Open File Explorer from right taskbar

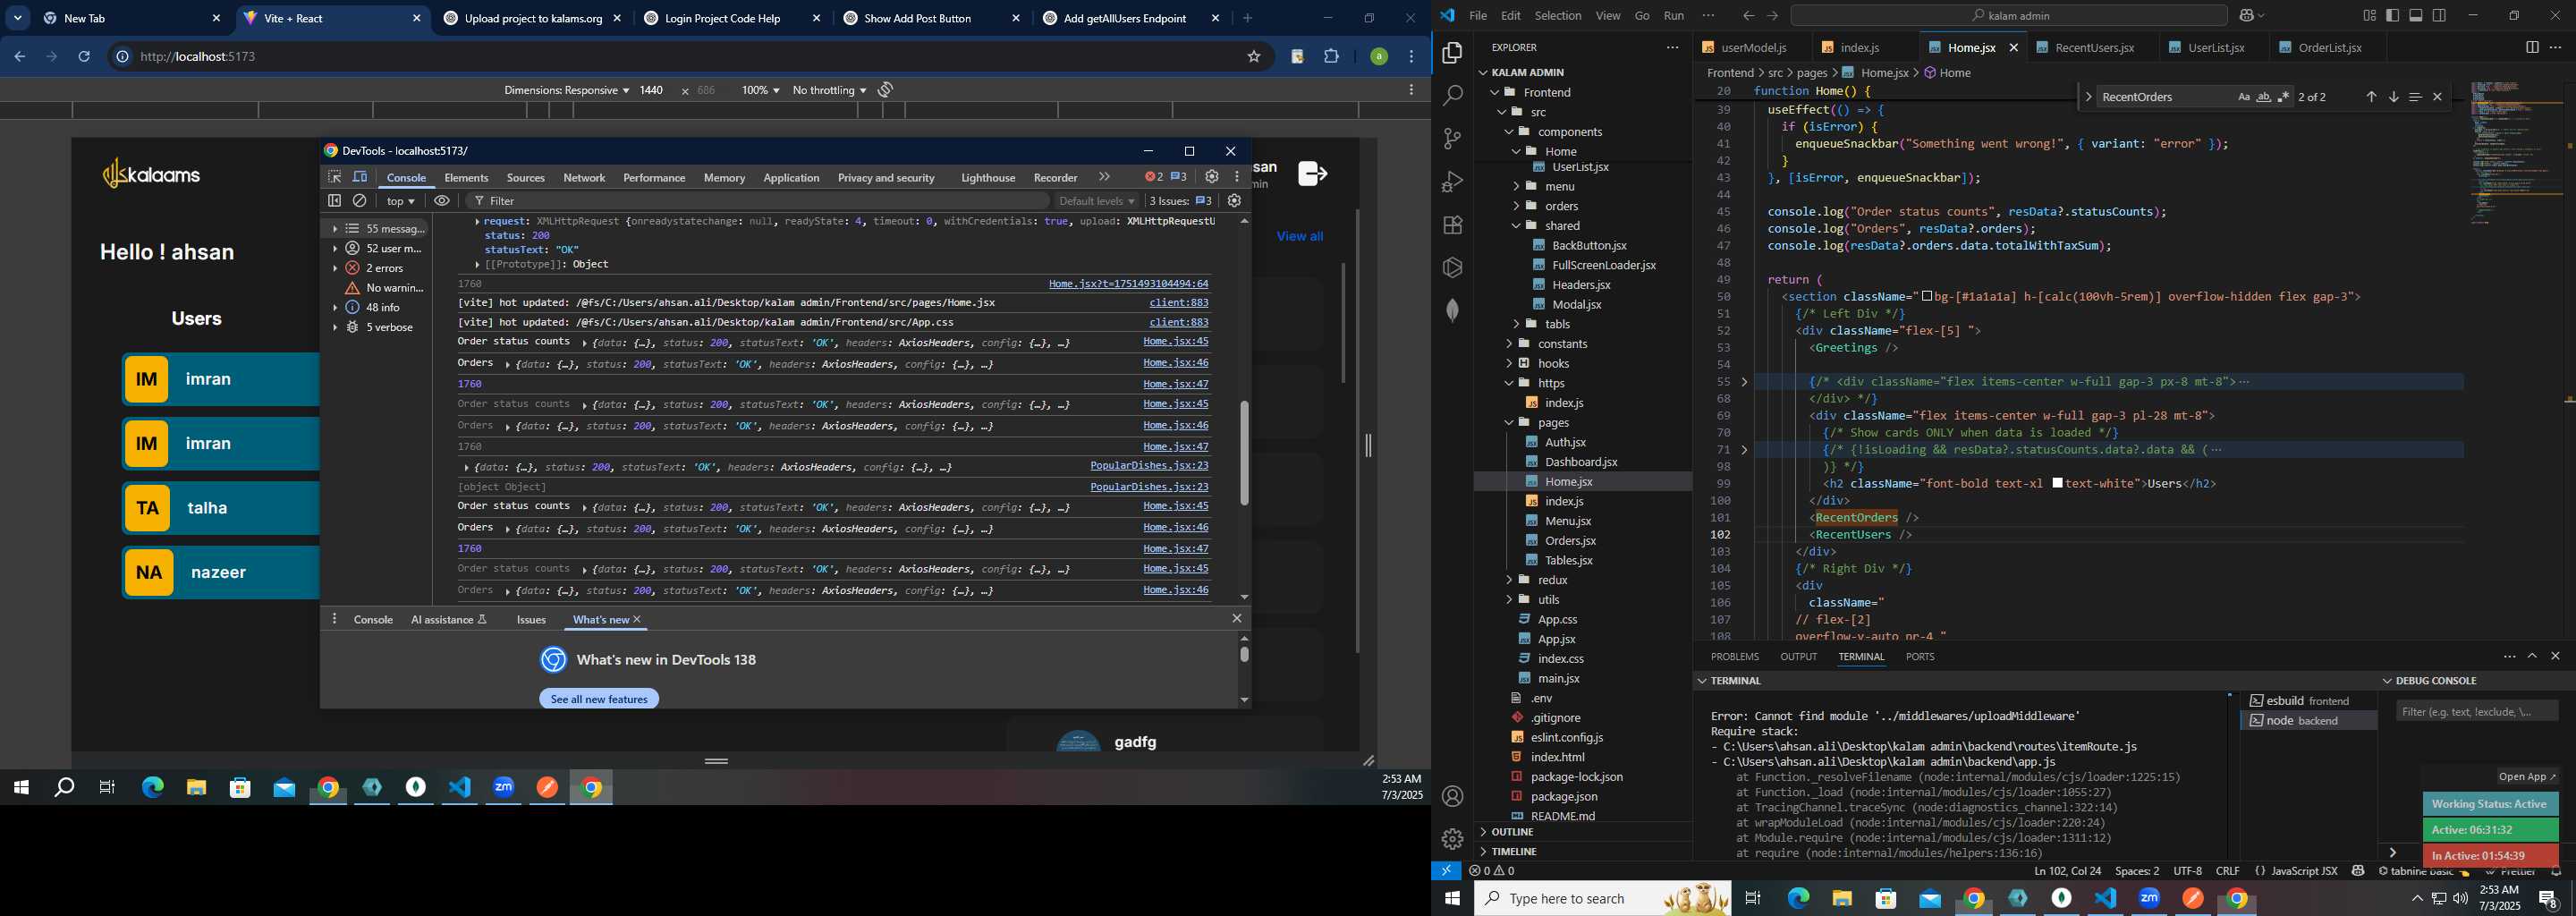pos(1842,899)
